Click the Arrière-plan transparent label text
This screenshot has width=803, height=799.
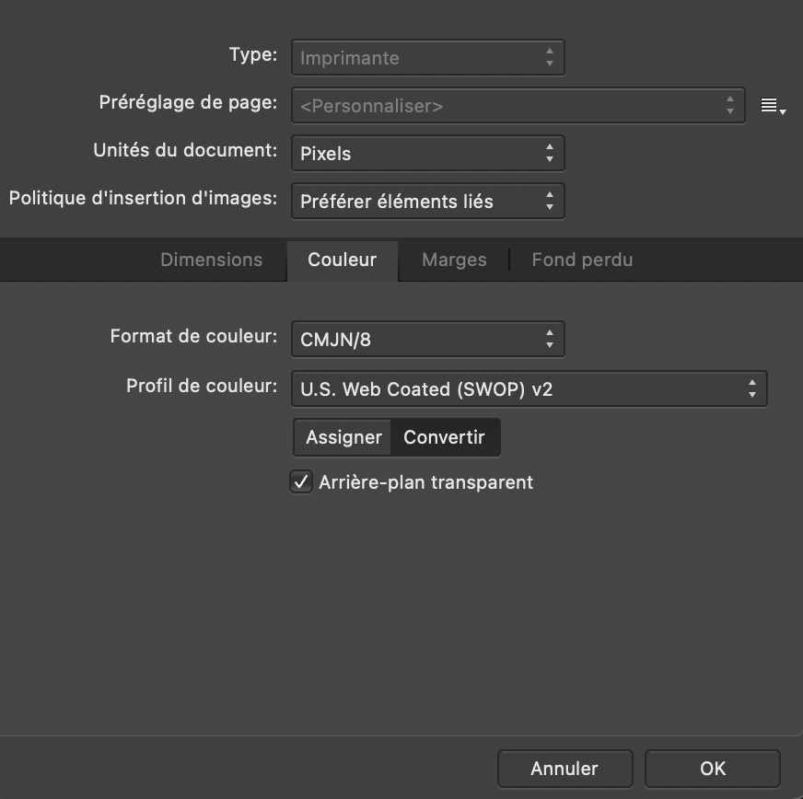pos(425,482)
